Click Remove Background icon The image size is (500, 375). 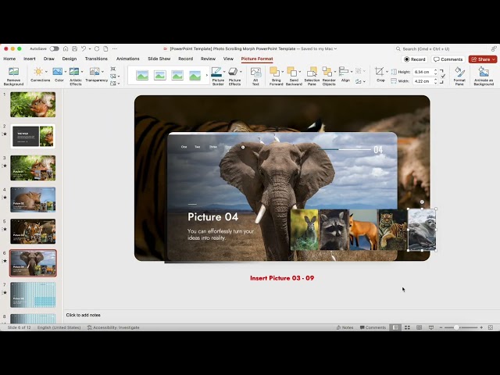pyautogui.click(x=13, y=72)
